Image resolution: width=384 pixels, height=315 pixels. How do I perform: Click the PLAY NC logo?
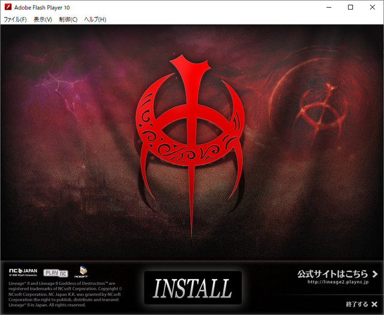[56, 273]
